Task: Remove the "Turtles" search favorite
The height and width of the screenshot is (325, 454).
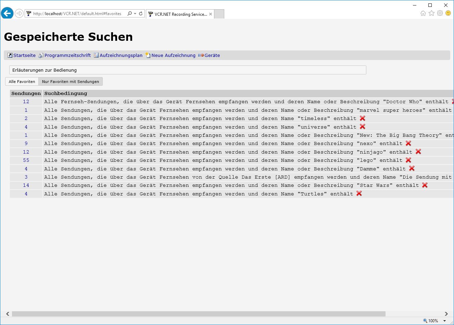Action: pyautogui.click(x=359, y=194)
